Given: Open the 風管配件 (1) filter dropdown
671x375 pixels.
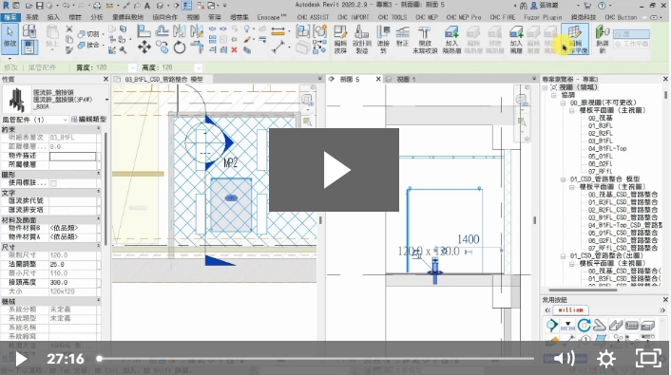Looking at the screenshot, I should [65, 120].
